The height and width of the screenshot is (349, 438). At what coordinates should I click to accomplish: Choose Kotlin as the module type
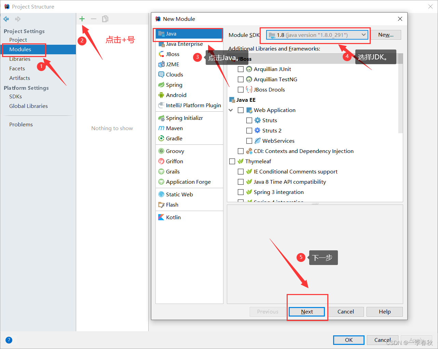(173, 217)
